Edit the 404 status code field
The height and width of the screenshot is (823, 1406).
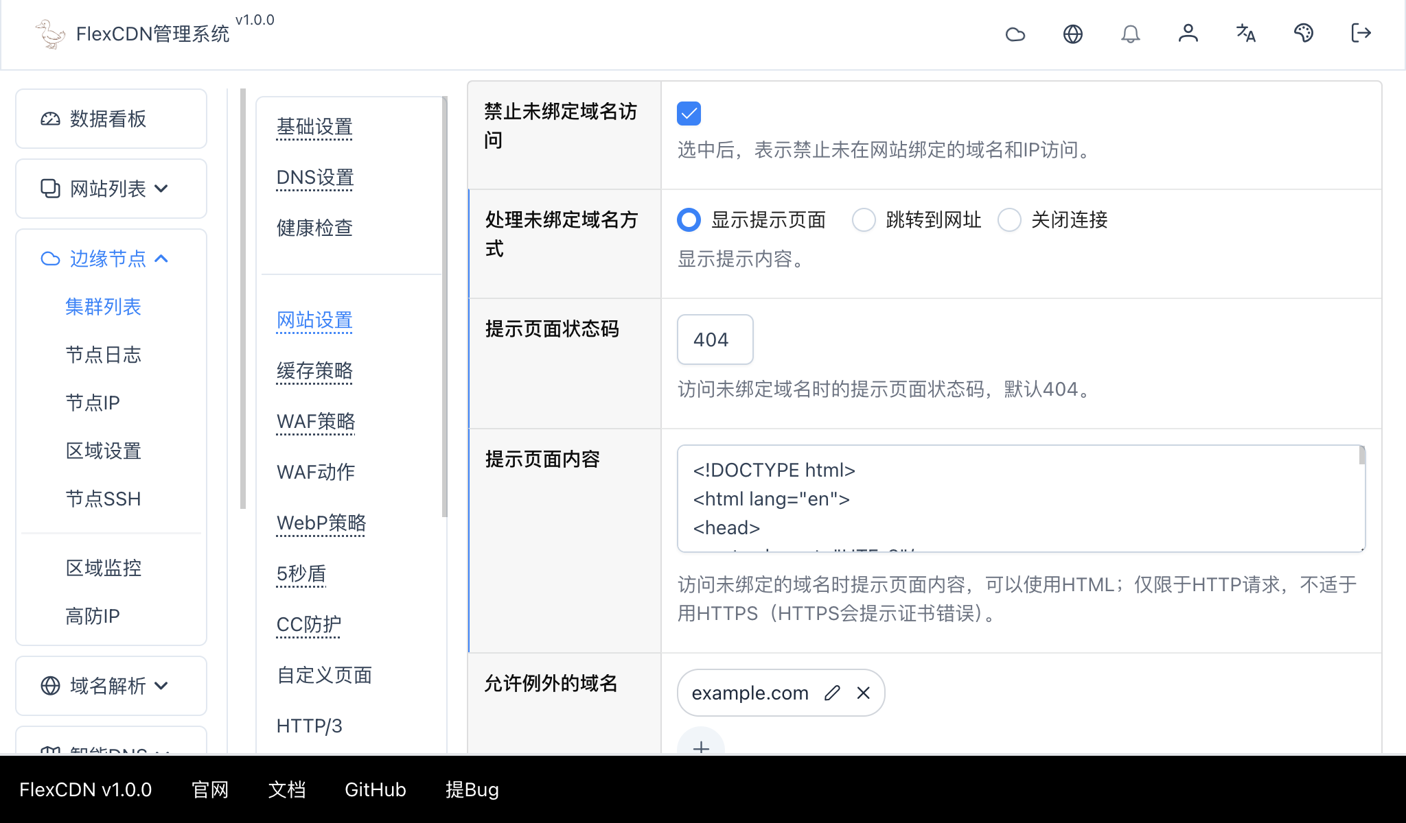pos(715,339)
